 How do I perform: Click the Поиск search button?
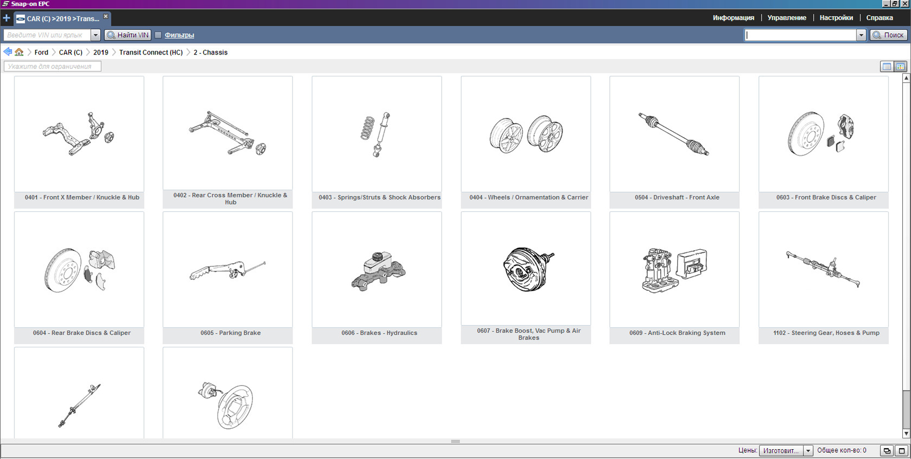(888, 35)
